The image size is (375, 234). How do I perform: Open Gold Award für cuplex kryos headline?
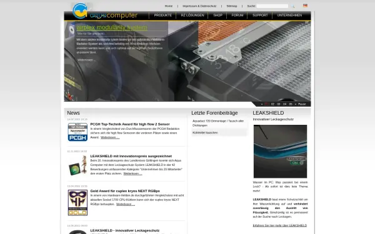[x=125, y=191]
